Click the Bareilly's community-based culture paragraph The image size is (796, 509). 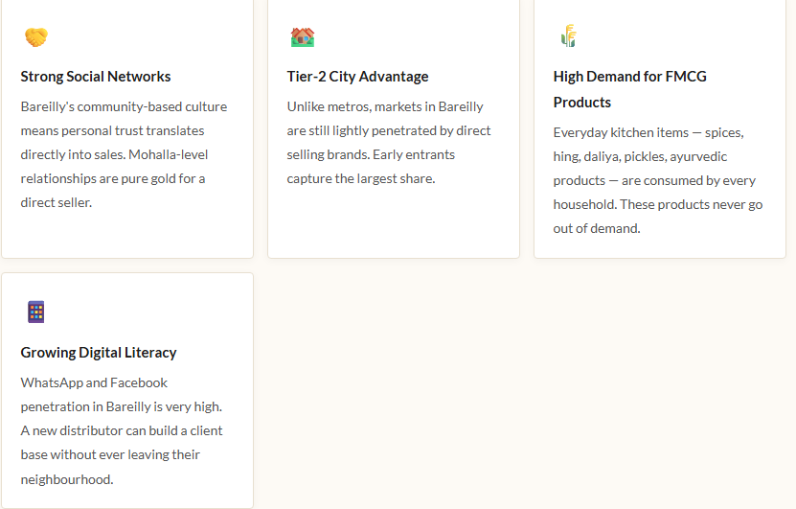point(125,154)
